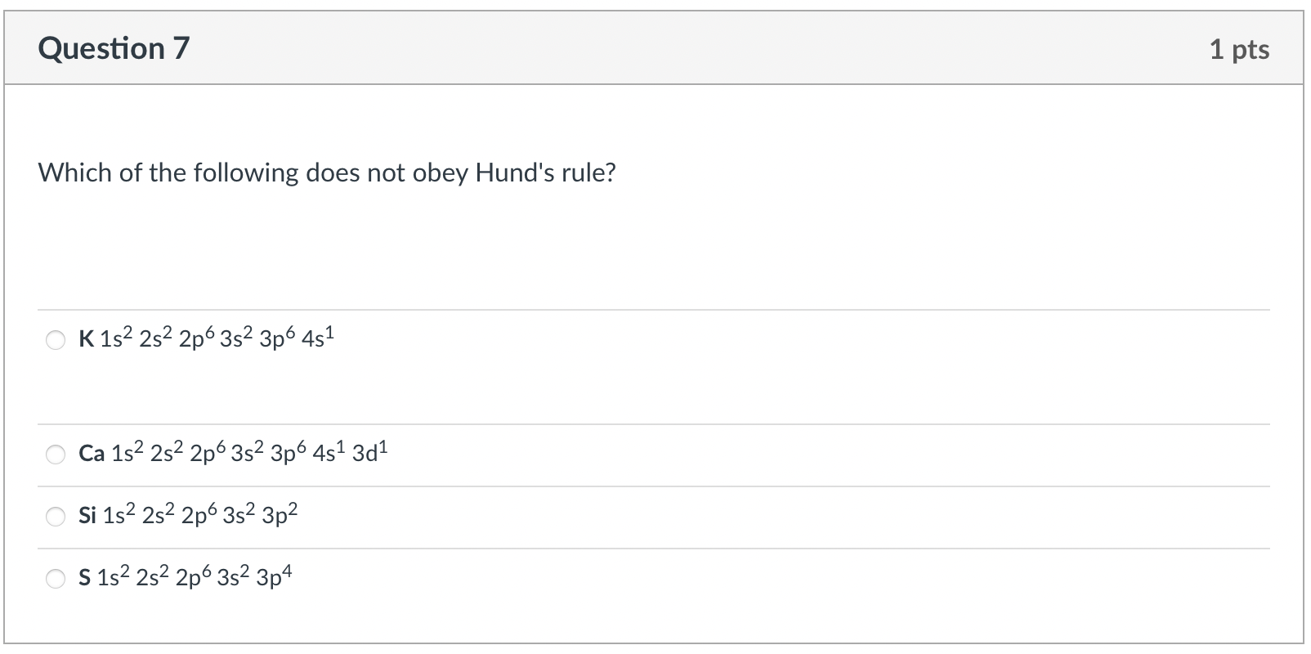Click the Question 7 header title
This screenshot has width=1311, height=654.
pyautogui.click(x=114, y=47)
